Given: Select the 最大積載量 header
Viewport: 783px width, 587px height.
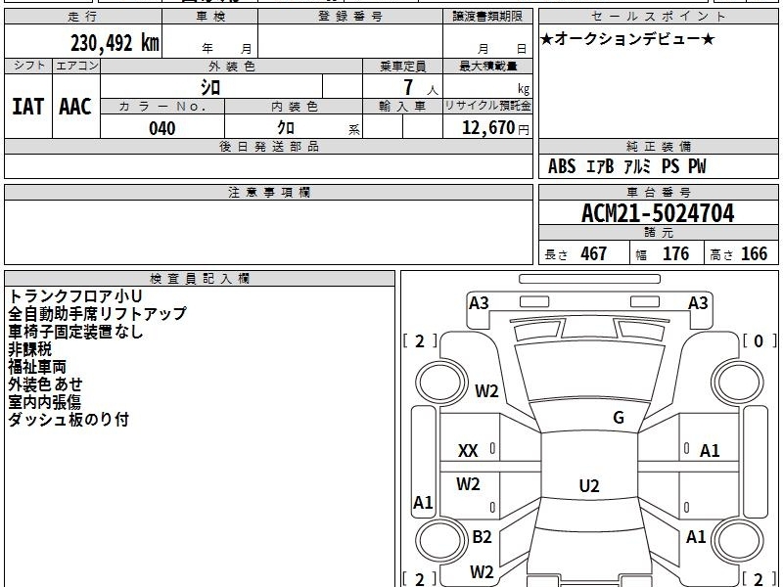Looking at the screenshot, I should click(487, 66).
